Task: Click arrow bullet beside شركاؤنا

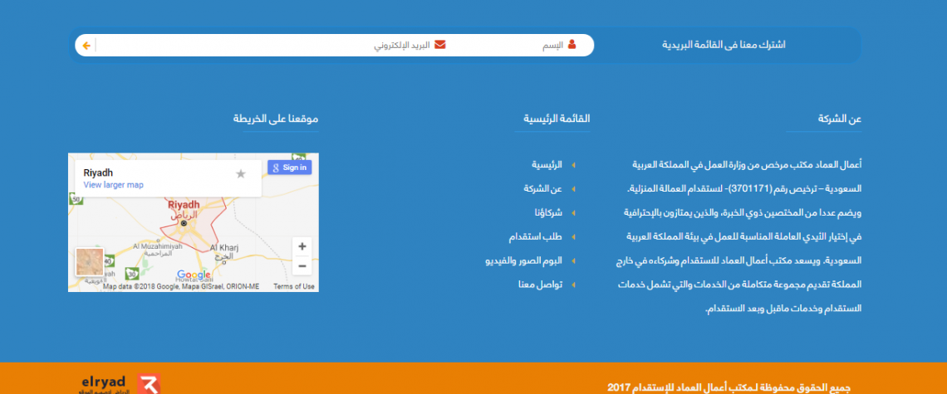Action: click(x=574, y=213)
